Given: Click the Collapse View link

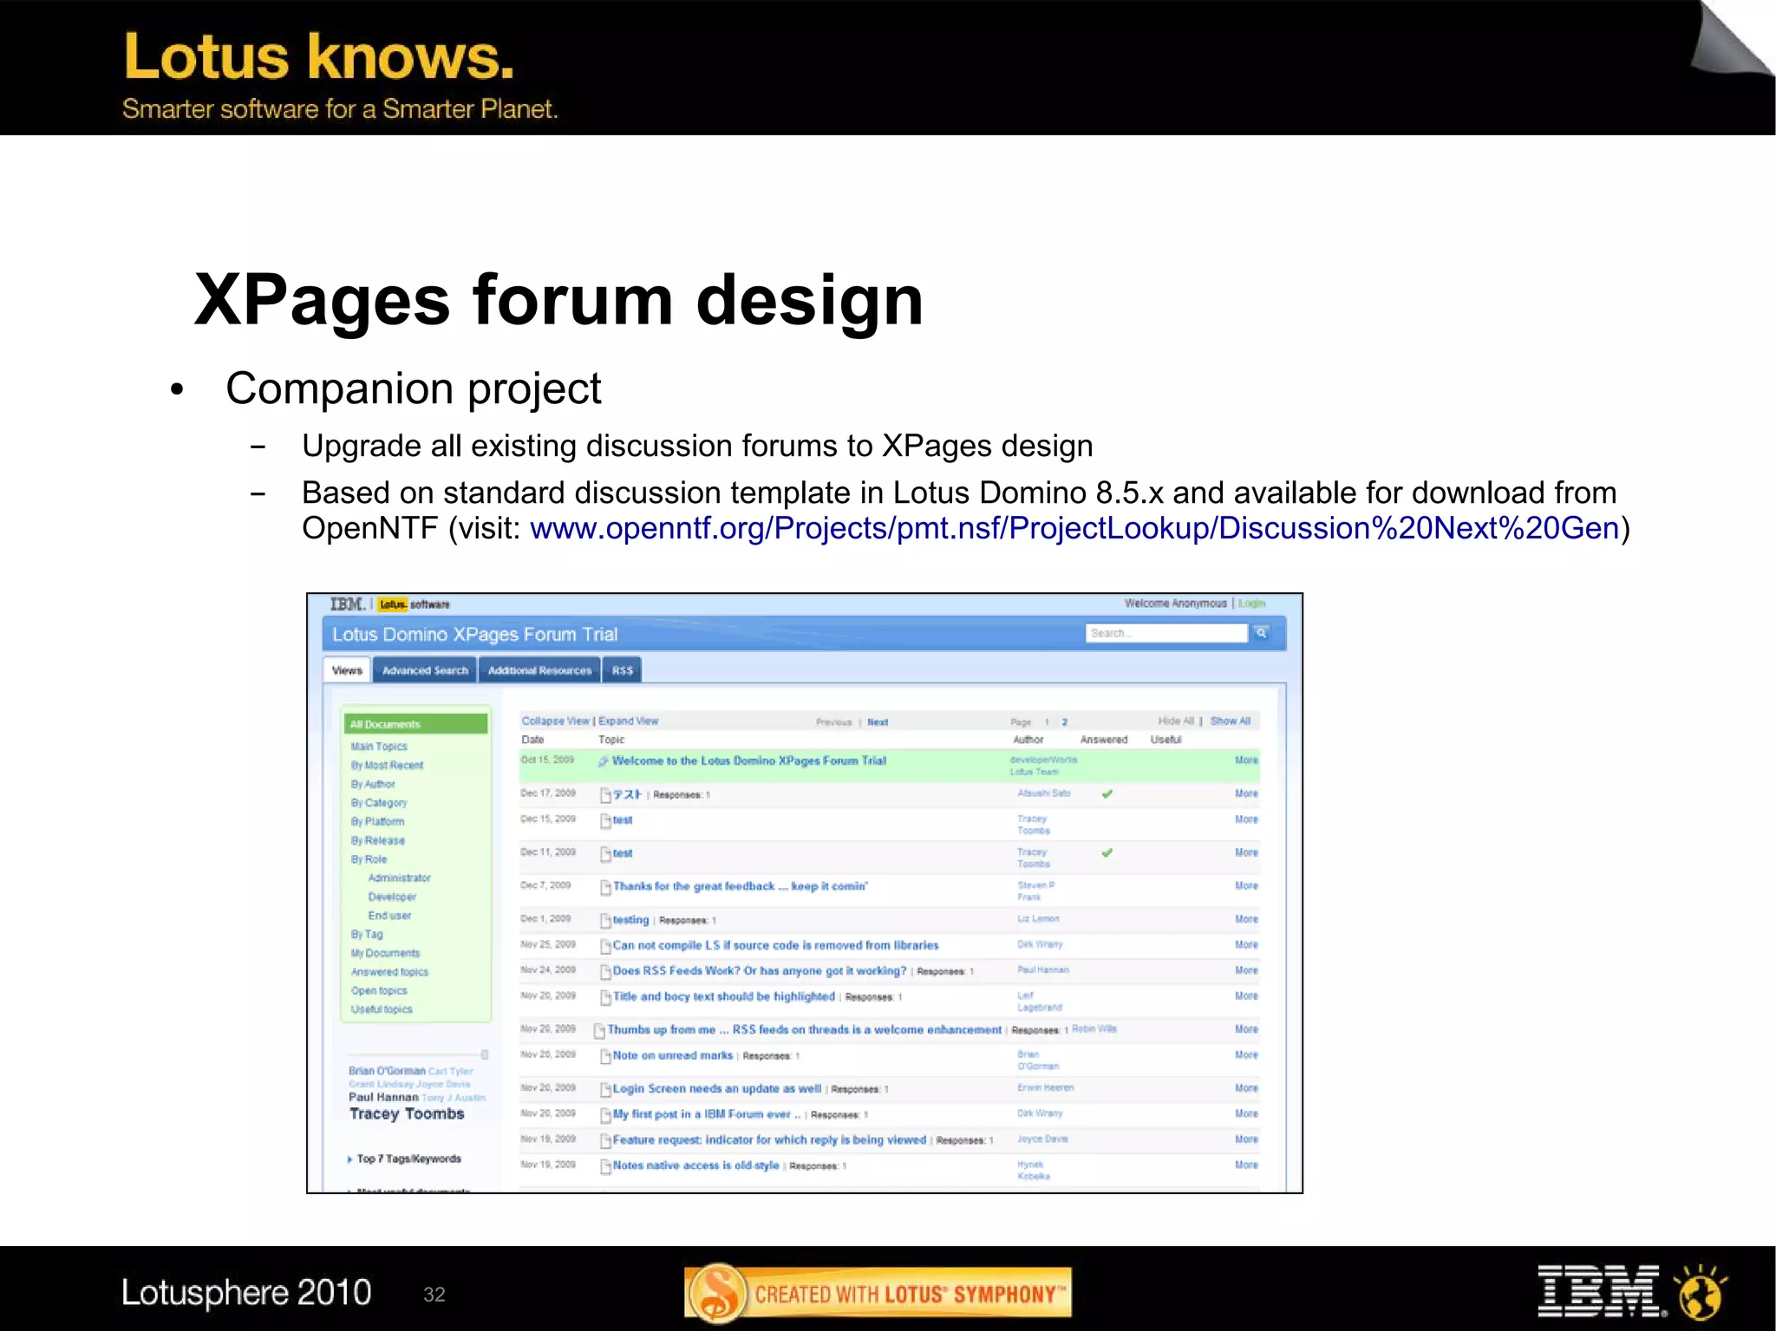Looking at the screenshot, I should 555,721.
